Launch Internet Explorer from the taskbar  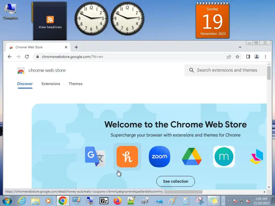click(x=22, y=201)
